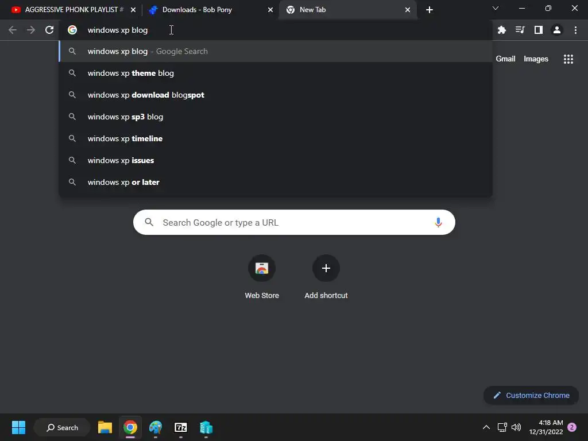Image resolution: width=588 pixels, height=441 pixels.
Task: Close the Downloads - Bob Pony tab
Action: coord(270,10)
